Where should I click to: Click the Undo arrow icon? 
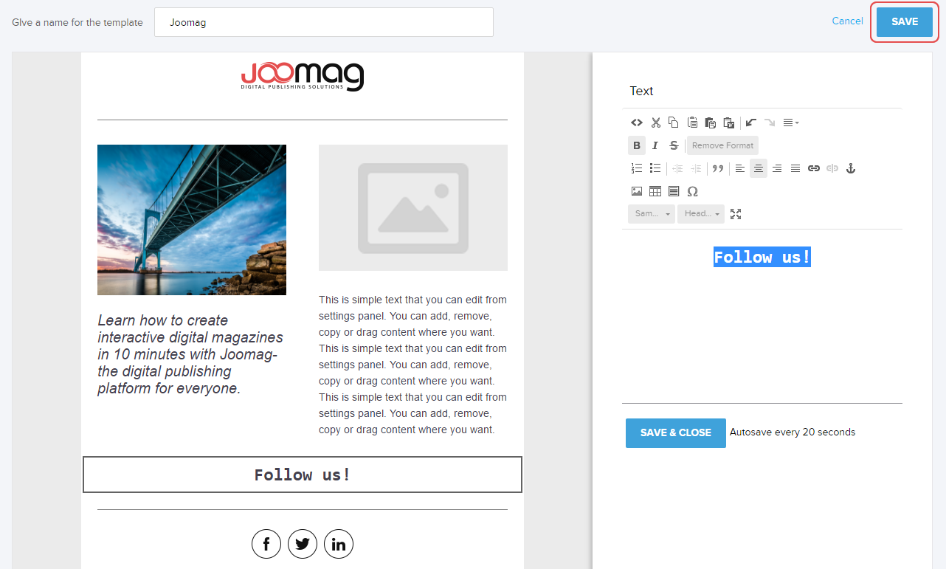click(751, 123)
